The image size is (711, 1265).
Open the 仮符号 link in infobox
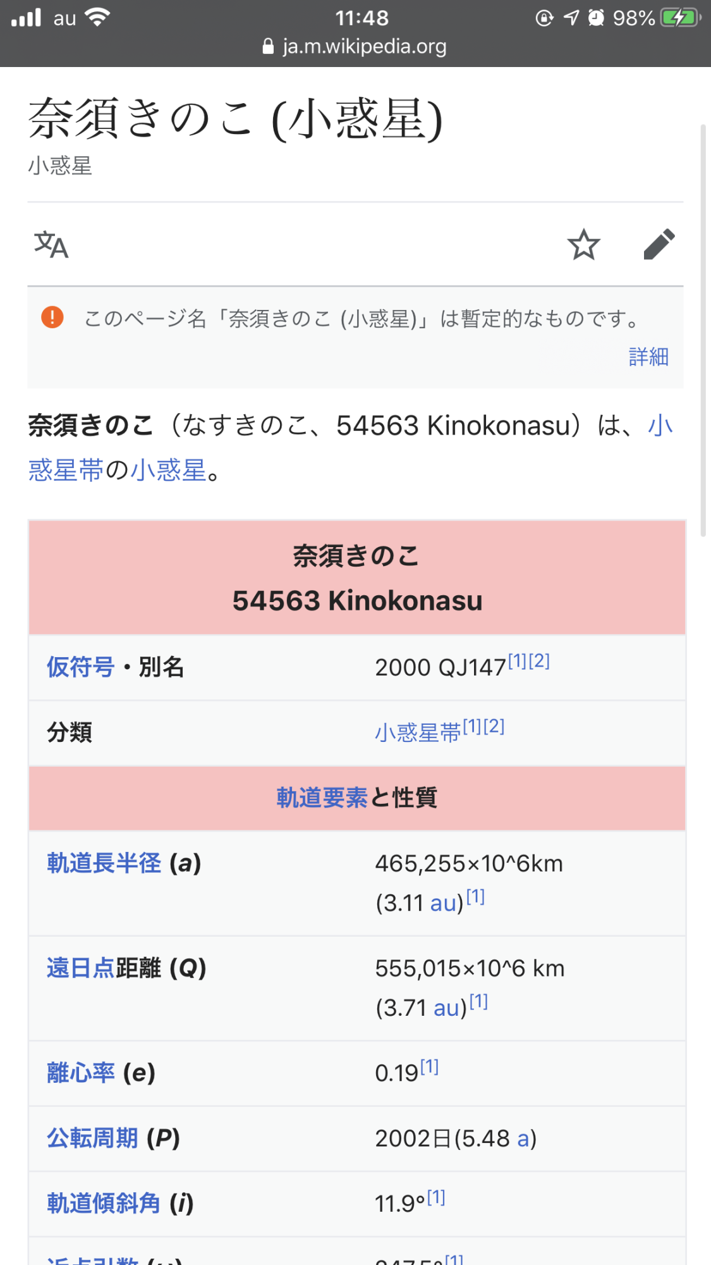click(80, 667)
